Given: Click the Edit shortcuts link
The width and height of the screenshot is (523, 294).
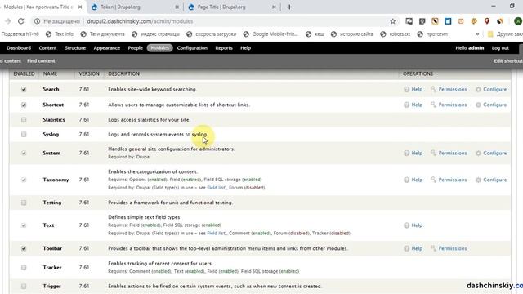Looking at the screenshot, I should click(x=508, y=61).
